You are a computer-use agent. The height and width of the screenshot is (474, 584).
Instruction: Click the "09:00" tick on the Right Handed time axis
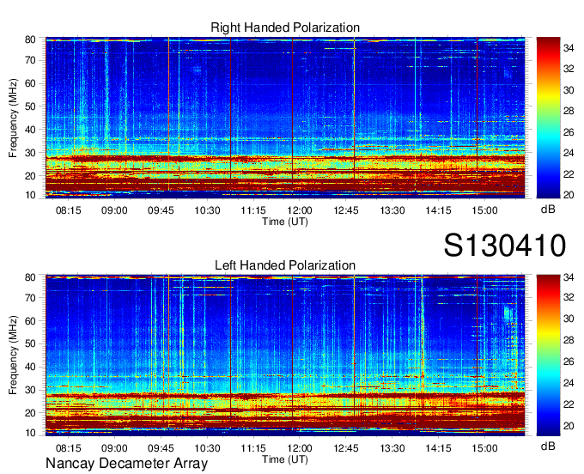click(114, 210)
